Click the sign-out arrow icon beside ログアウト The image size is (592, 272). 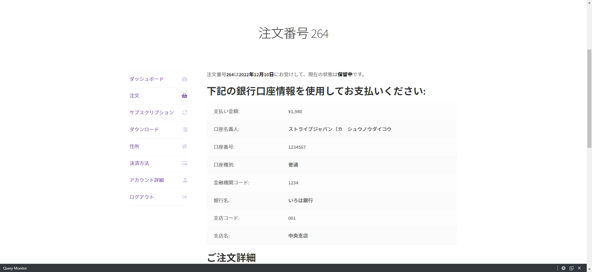(185, 197)
